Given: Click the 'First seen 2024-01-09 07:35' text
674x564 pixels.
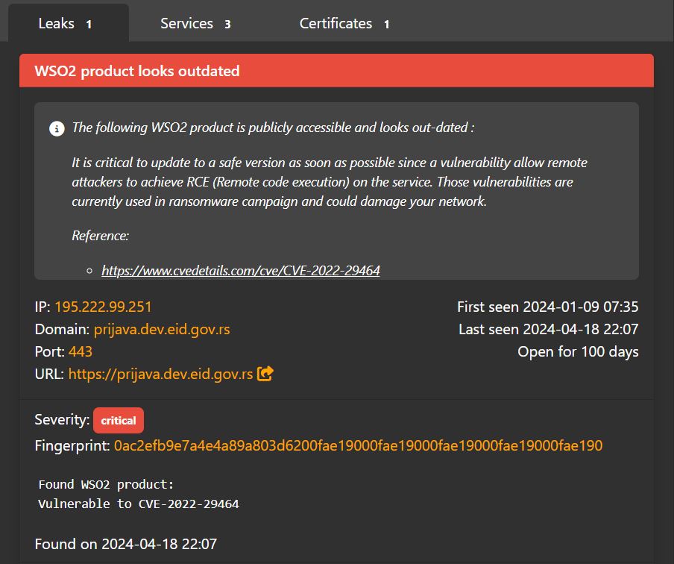Looking at the screenshot, I should pos(547,307).
